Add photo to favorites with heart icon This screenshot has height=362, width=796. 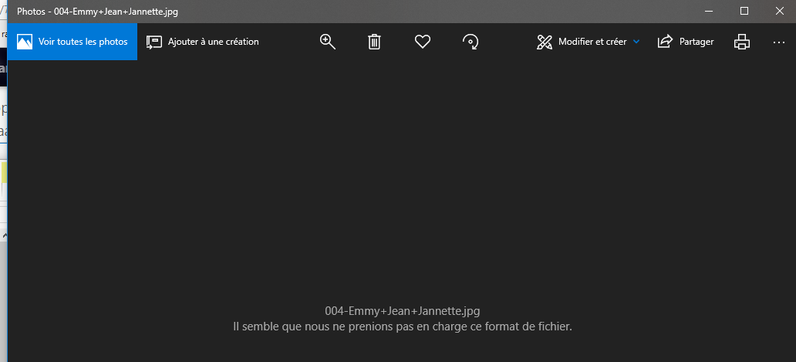click(423, 42)
